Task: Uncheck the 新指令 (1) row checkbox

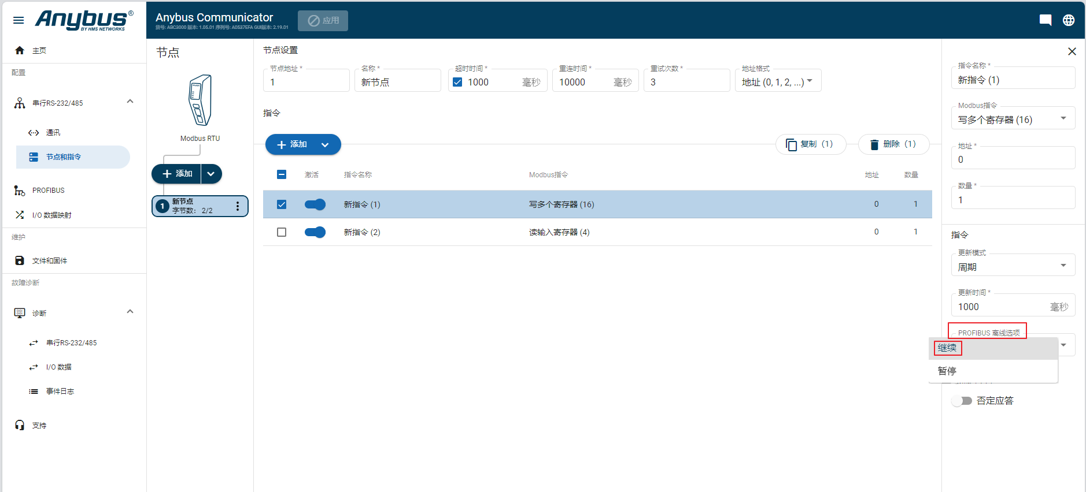Action: pyautogui.click(x=282, y=204)
